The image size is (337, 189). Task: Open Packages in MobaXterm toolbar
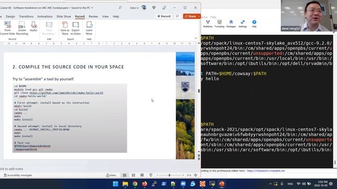pyautogui.click(x=231, y=24)
